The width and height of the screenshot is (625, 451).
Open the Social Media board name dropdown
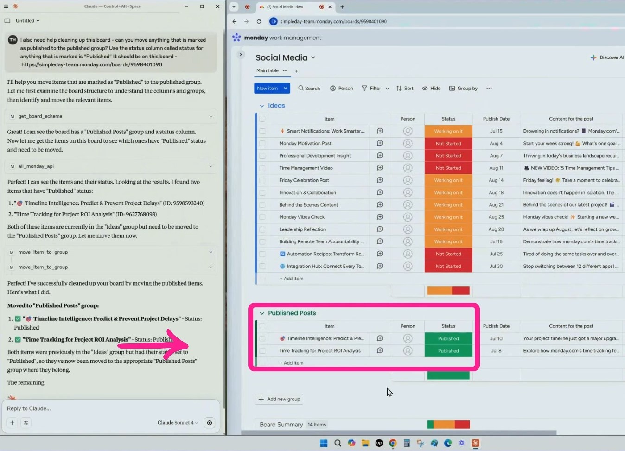[x=313, y=57]
